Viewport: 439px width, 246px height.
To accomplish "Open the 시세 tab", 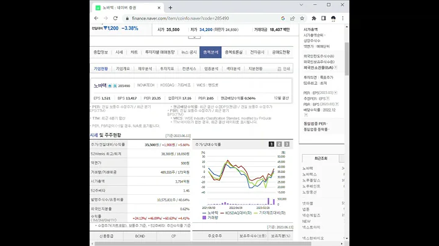I will coord(119,52).
